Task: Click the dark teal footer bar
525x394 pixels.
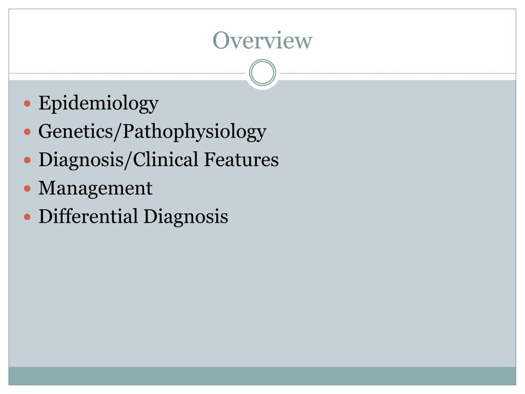Action: [x=262, y=376]
